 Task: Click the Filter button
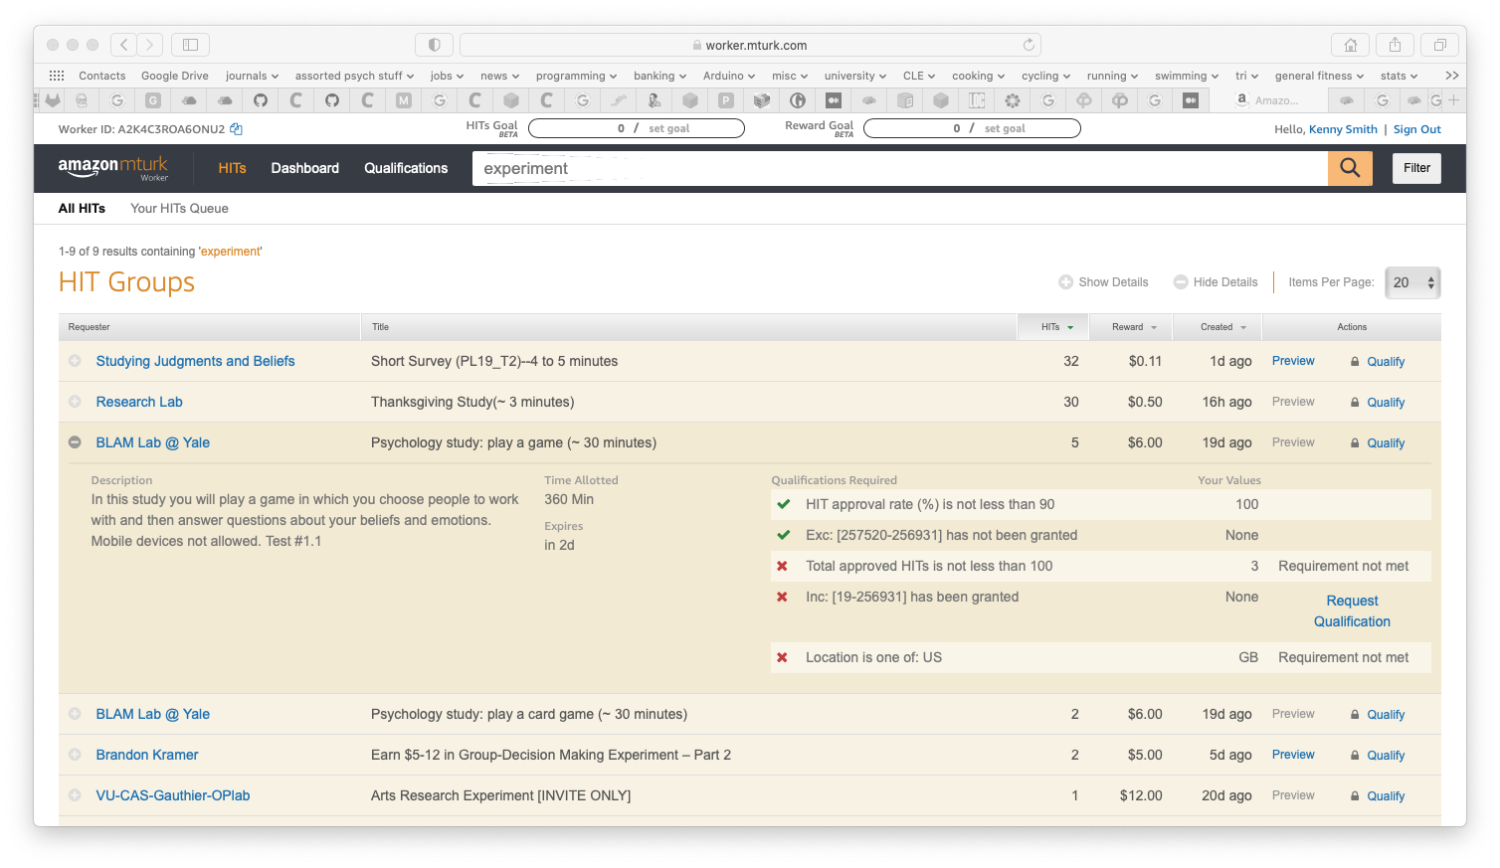click(x=1416, y=168)
